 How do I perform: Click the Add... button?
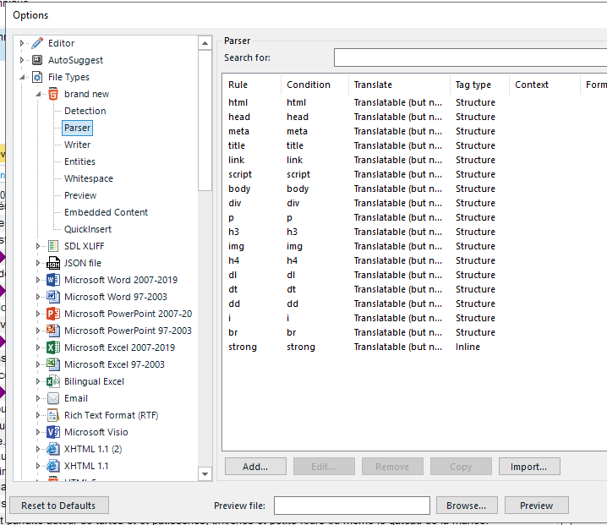(x=255, y=467)
